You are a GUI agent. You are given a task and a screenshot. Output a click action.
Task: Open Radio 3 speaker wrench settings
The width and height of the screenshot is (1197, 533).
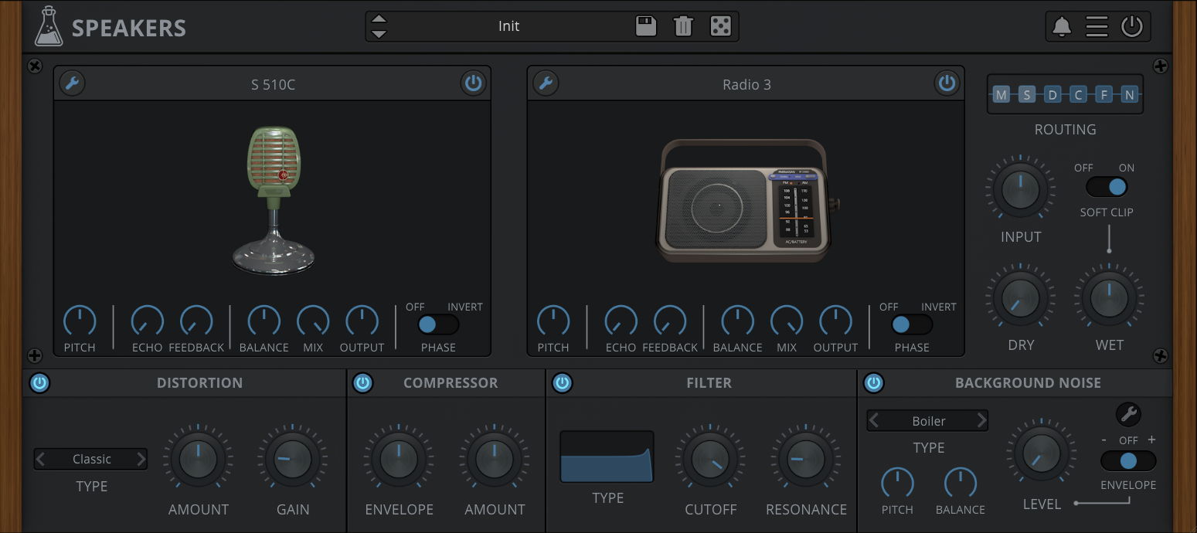546,83
